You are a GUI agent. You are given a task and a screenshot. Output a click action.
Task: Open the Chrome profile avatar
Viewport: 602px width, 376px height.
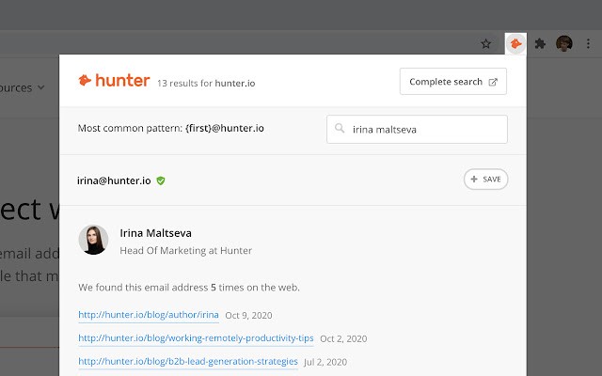pyautogui.click(x=564, y=43)
